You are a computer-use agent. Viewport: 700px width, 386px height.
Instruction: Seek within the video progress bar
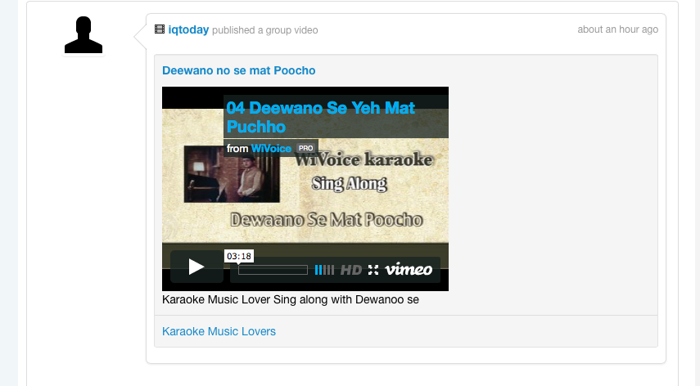pyautogui.click(x=273, y=270)
